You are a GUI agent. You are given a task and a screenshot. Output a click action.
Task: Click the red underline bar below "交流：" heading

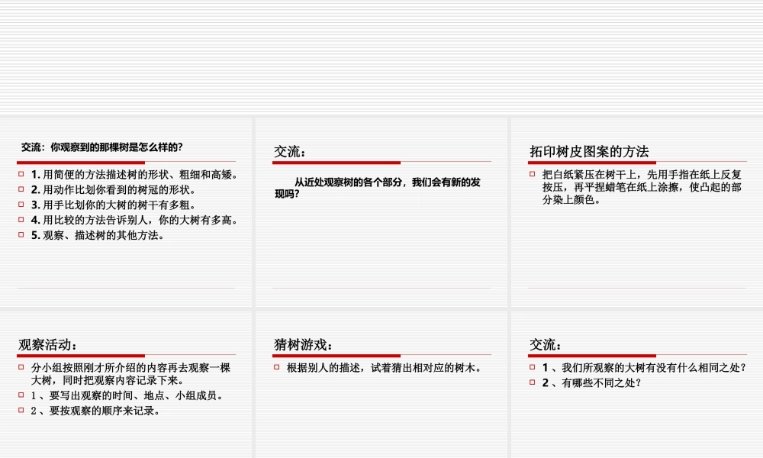coord(336,162)
